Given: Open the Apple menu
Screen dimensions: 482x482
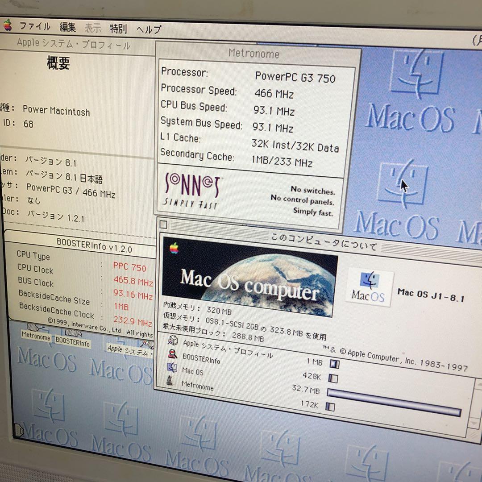Looking at the screenshot, I should pos(8,25).
